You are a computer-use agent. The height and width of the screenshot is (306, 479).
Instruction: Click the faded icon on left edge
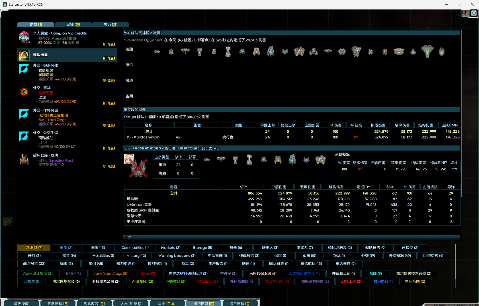coord(9,220)
